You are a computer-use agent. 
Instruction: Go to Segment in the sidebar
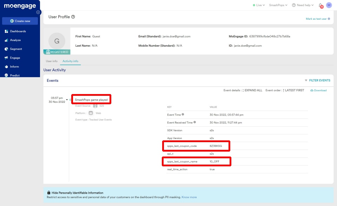pyautogui.click(x=16, y=49)
